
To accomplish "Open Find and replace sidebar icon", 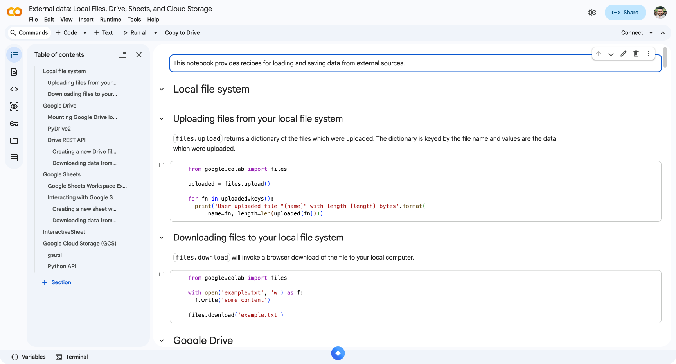I will pyautogui.click(x=14, y=72).
